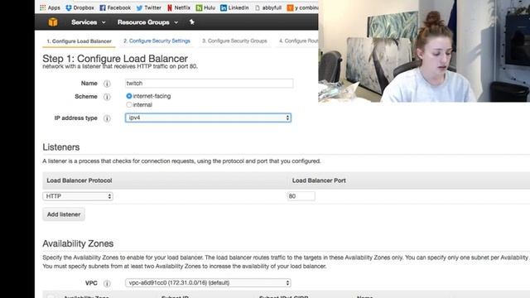Click the pushpin shortcut icon in navbar
This screenshot has height=298, width=530.
(191, 22)
